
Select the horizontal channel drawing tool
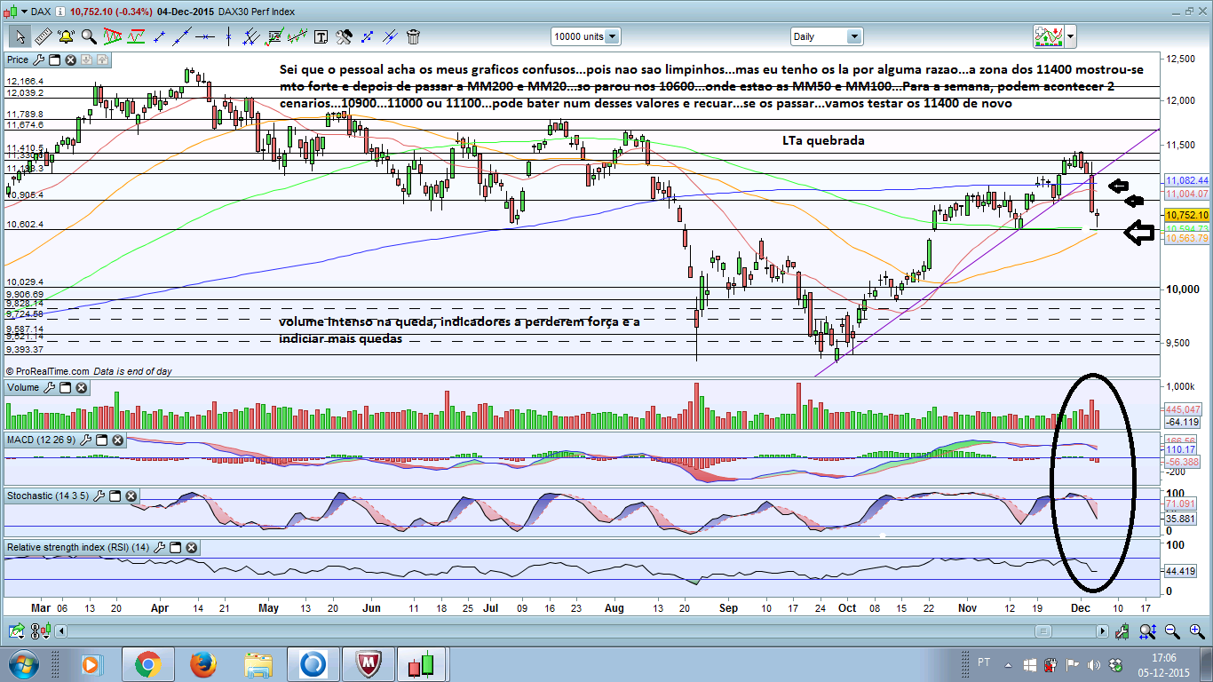point(136,36)
